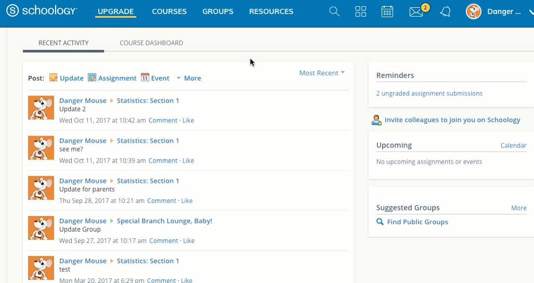
Task: Click Invite colleagues to join Schoology
Action: pos(452,120)
